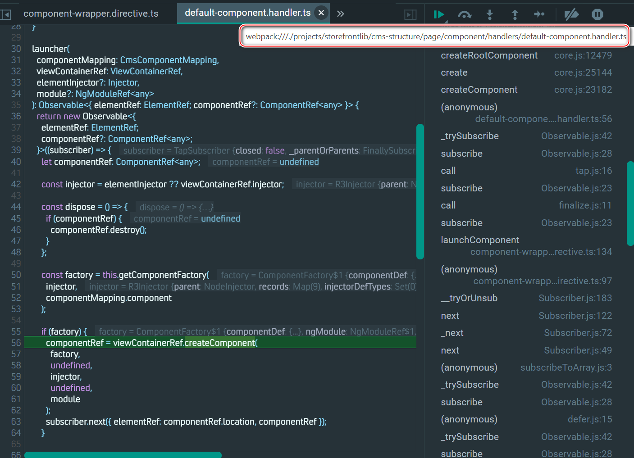Click componentRef.destroy() on line 46

pyautogui.click(x=98, y=230)
